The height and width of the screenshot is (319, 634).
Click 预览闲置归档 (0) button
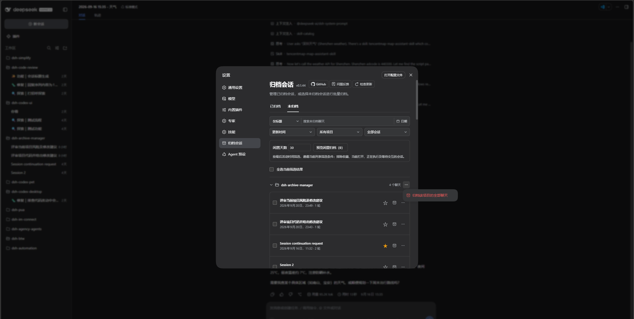(x=330, y=148)
